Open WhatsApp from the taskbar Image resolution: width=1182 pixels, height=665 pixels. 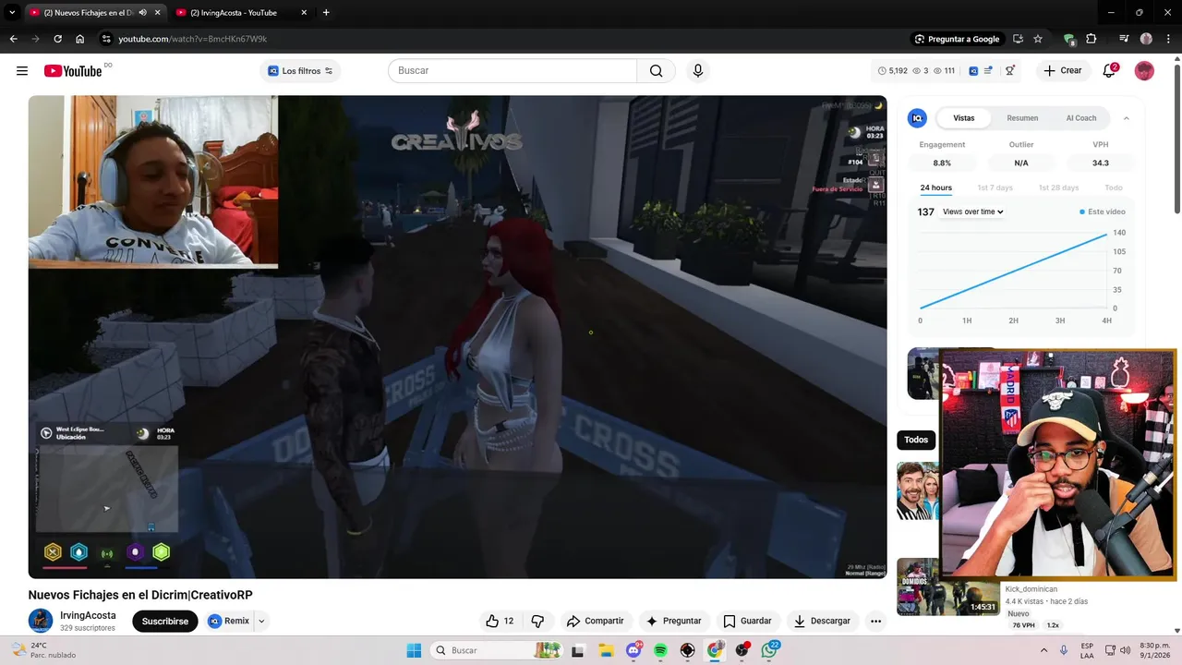coord(769,650)
